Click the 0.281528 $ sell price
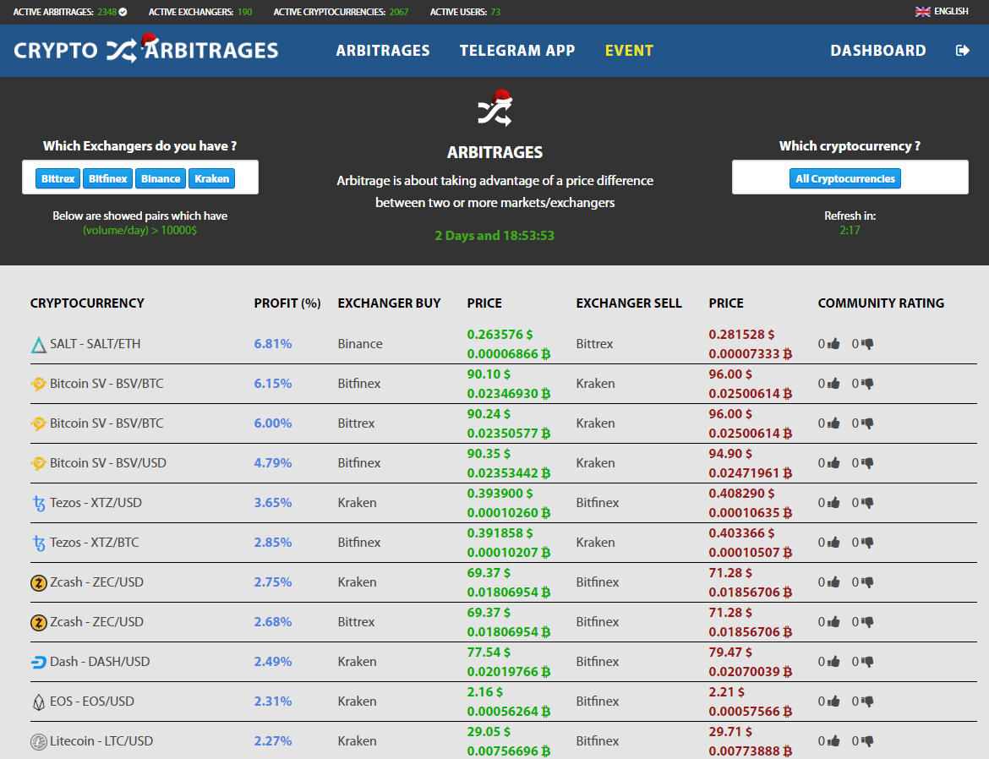Viewport: 989px width, 759px height. coord(741,335)
